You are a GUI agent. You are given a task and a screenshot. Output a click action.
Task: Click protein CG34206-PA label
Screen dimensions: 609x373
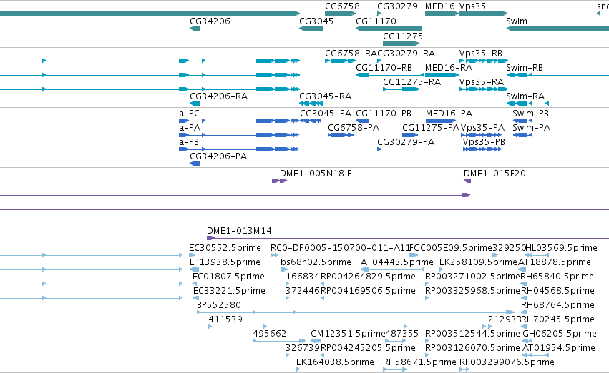pyautogui.click(x=218, y=157)
